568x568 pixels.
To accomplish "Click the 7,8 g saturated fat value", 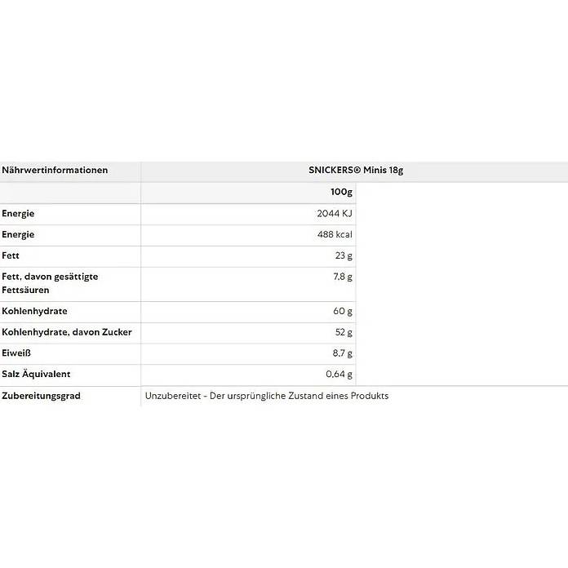I will coord(342,277).
